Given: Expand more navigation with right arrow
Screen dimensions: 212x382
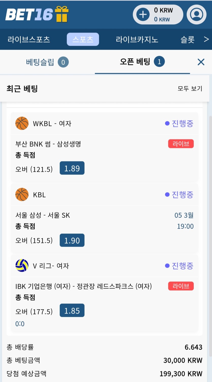Looking at the screenshot, I should point(206,39).
